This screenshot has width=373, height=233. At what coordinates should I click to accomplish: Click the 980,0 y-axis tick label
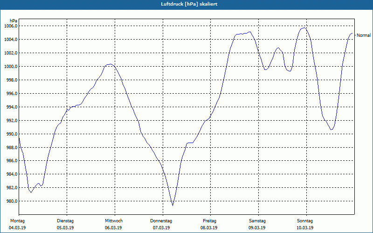tap(12, 201)
